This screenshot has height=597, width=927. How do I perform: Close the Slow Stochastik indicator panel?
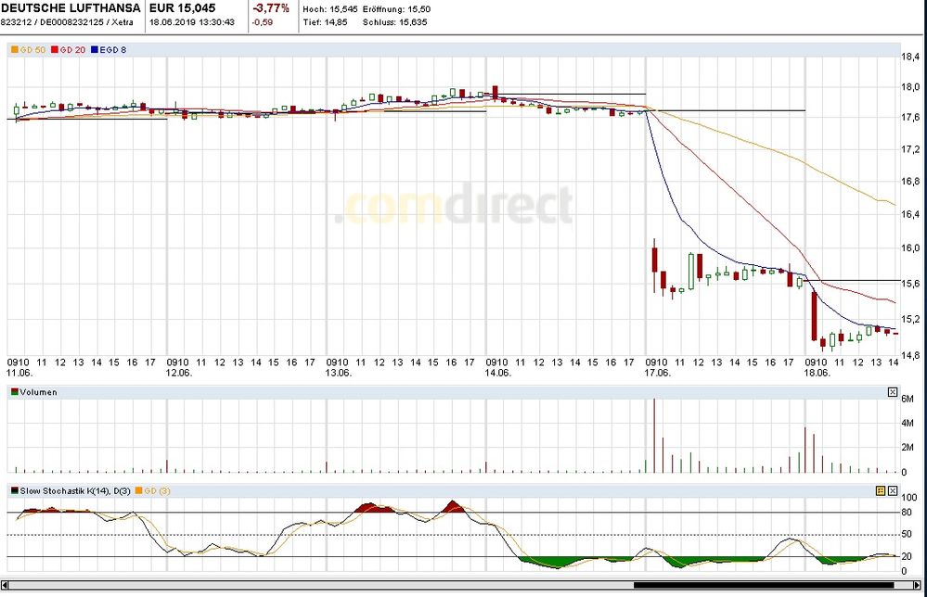pyautogui.click(x=893, y=490)
